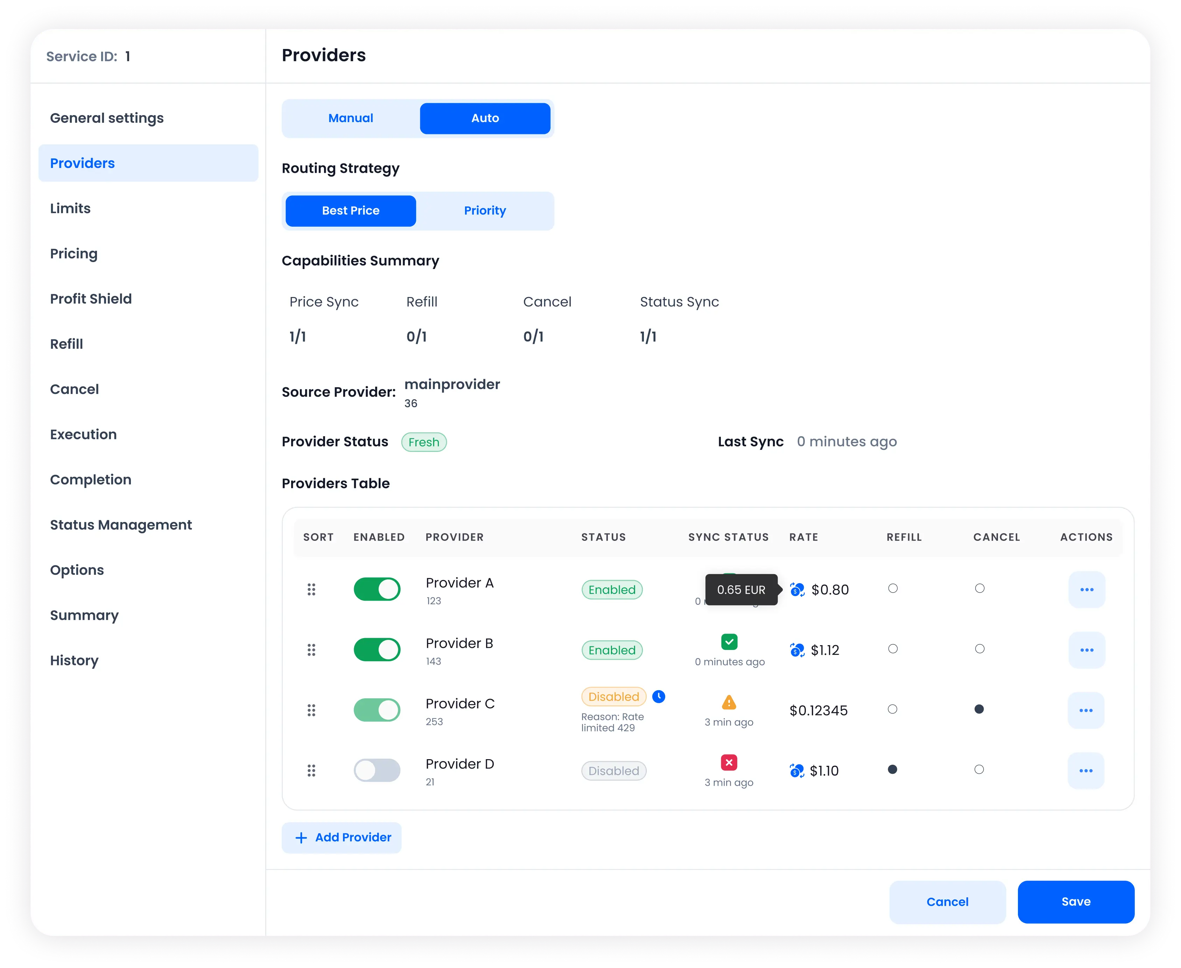Disable the Provider A toggle switch
The image size is (1181, 968).
(377, 589)
